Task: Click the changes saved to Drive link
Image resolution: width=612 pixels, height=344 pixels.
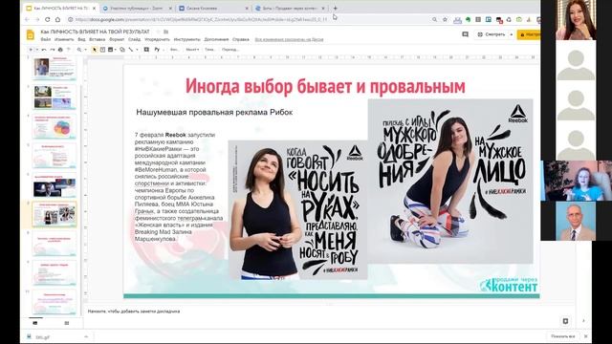Action: tap(289, 39)
